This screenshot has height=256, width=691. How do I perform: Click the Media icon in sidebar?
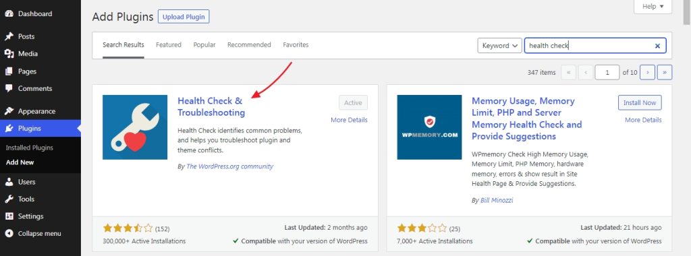click(x=9, y=54)
